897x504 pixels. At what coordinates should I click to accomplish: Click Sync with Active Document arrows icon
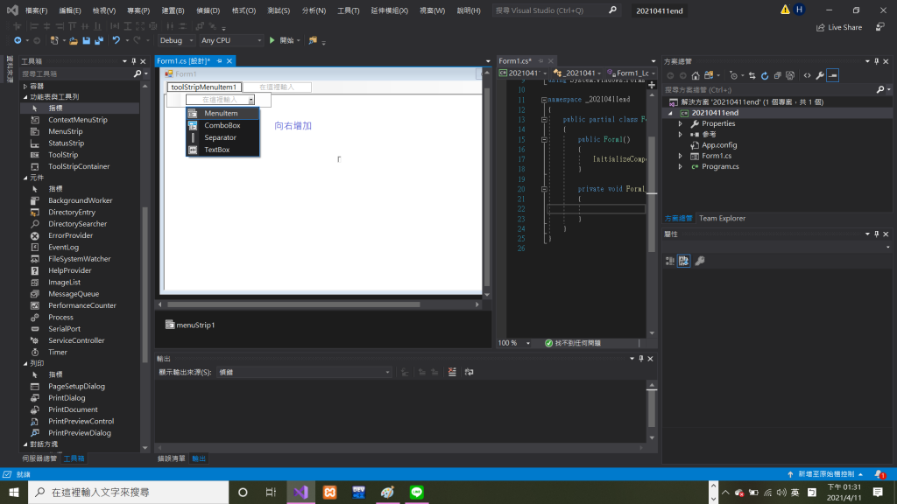click(752, 75)
